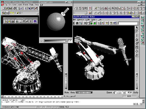Click the Lights sun icon in View3D toolbar
The height and width of the screenshot is (109, 146).
(99, 23)
